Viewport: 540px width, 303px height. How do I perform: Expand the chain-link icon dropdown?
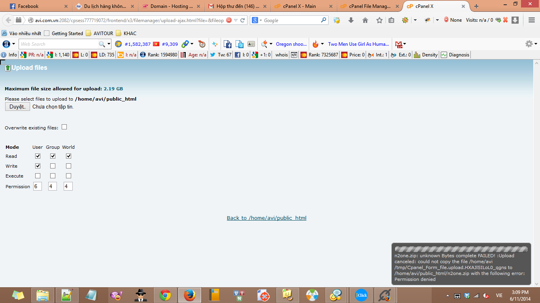(x=192, y=44)
